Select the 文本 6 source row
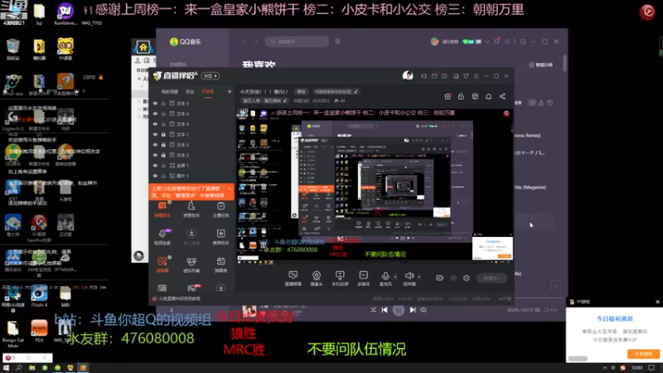The height and width of the screenshot is (373, 663). point(191,114)
